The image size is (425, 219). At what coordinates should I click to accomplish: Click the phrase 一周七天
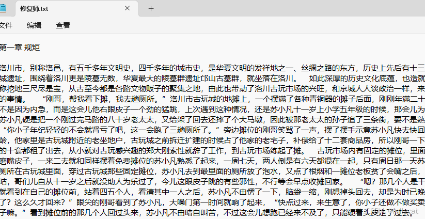pyautogui.click(x=239, y=161)
